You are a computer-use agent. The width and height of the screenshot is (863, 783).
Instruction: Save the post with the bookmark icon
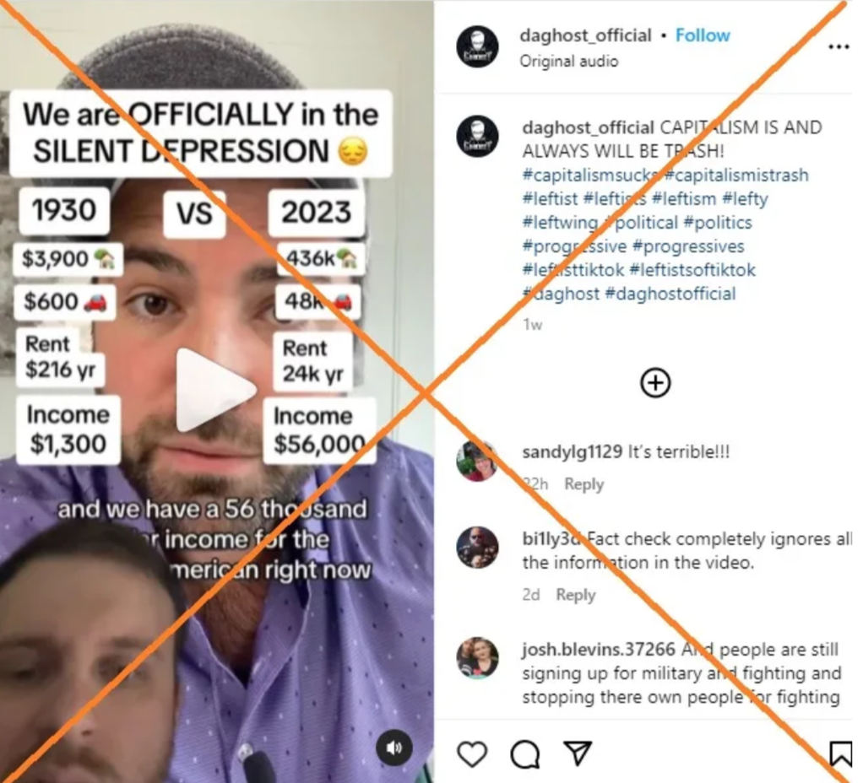[840, 753]
